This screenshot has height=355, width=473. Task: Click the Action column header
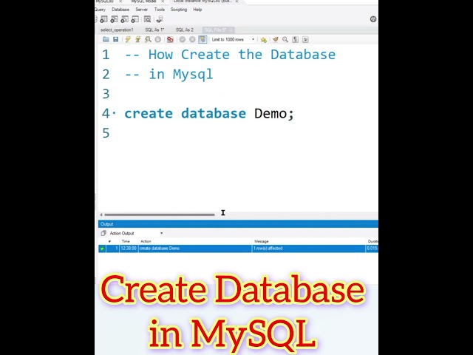pos(146,241)
